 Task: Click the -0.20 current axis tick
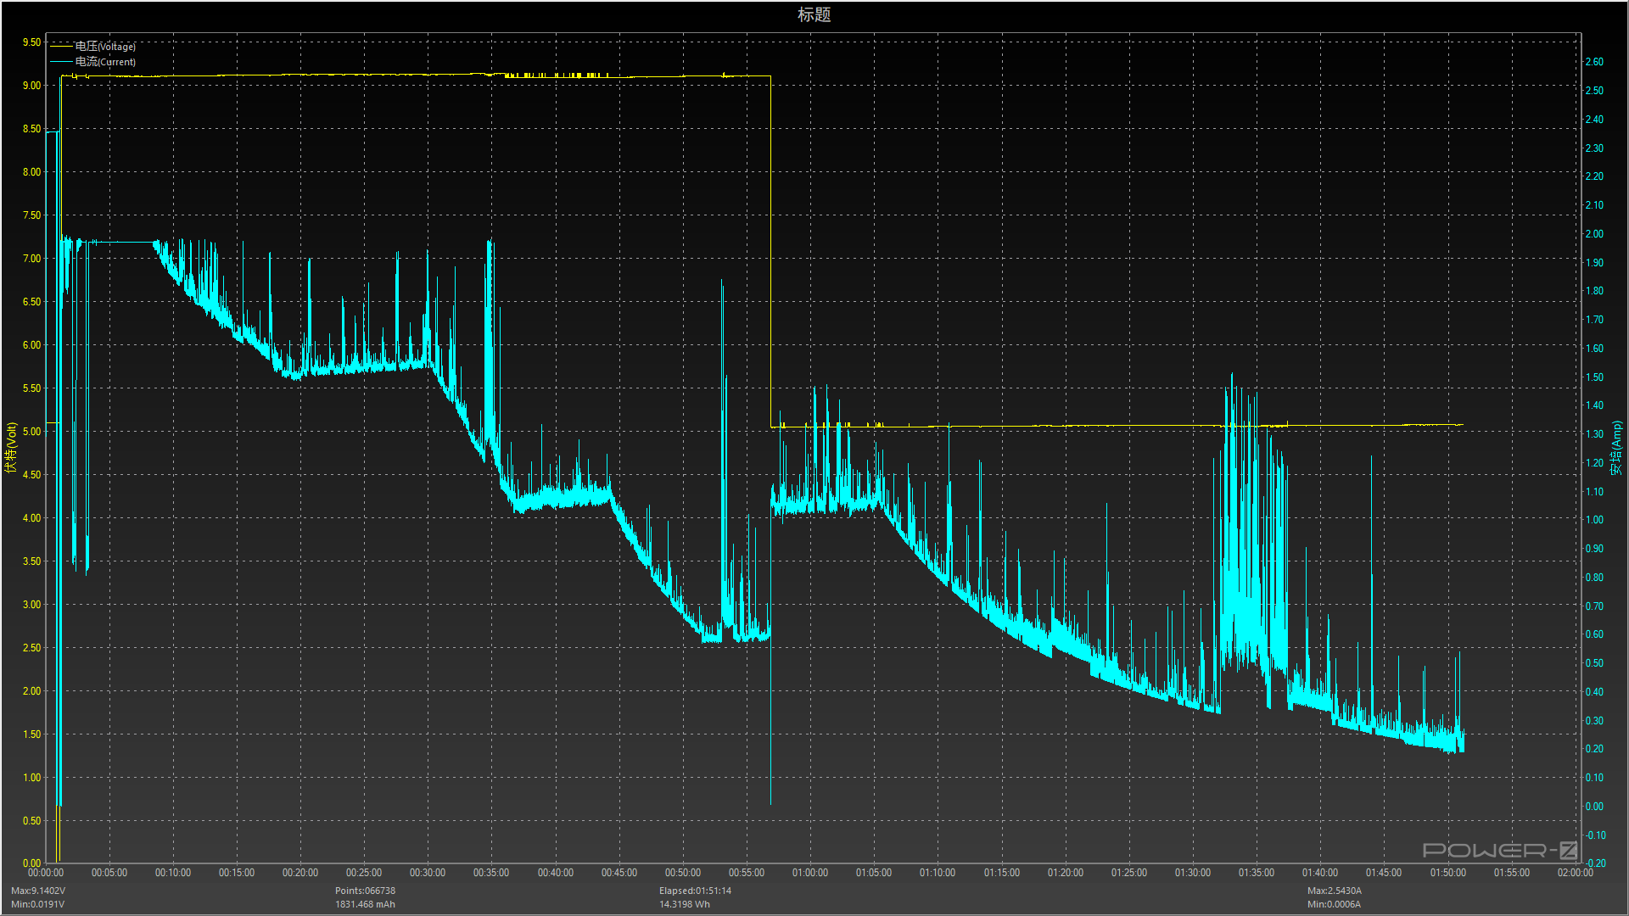pyautogui.click(x=1595, y=863)
